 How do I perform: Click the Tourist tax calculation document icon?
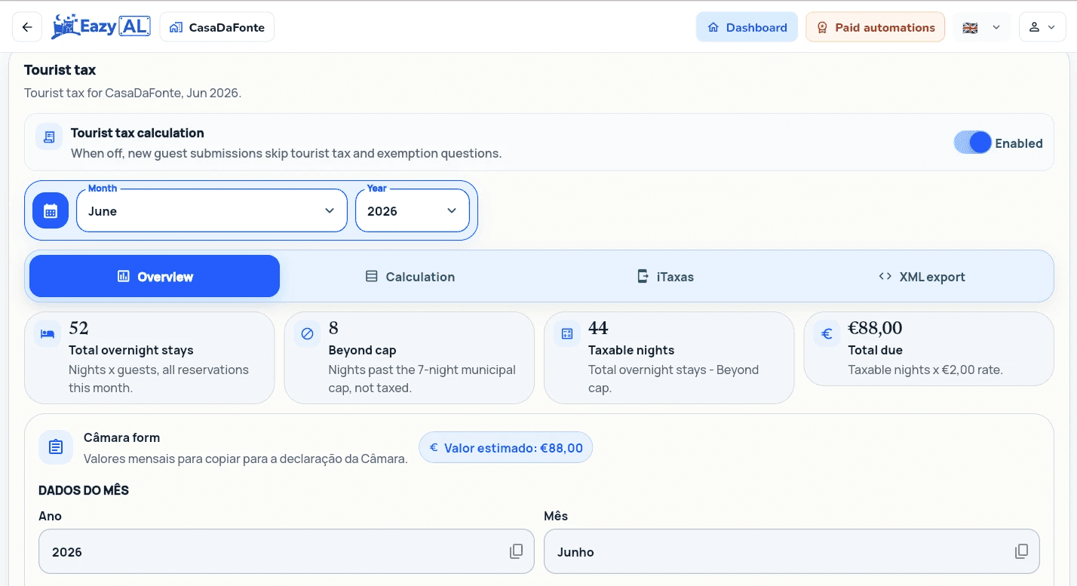[49, 137]
